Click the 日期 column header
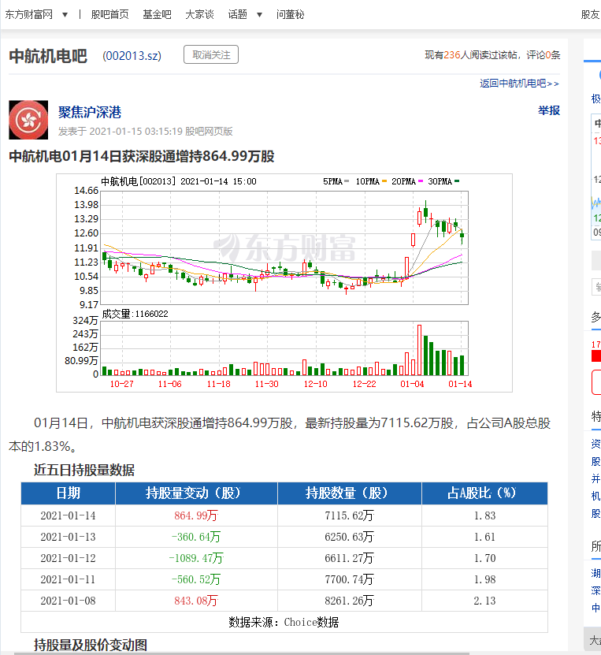 68,493
